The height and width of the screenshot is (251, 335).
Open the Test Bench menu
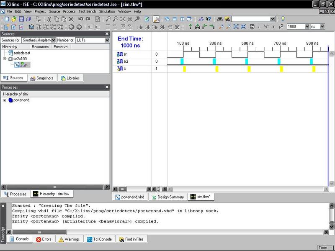(87, 12)
